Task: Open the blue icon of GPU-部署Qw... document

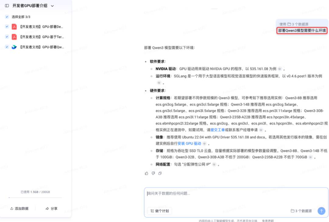Action: click(14, 47)
